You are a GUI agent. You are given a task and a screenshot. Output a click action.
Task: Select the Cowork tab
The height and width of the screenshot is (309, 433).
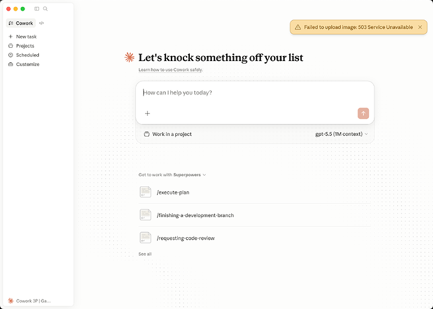[x=21, y=23]
